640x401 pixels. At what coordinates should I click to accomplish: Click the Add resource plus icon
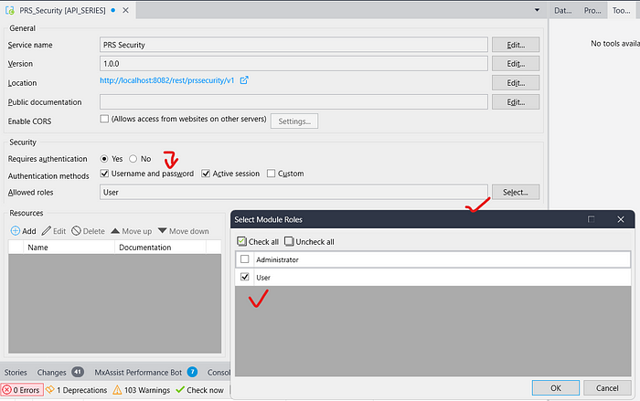(16, 231)
